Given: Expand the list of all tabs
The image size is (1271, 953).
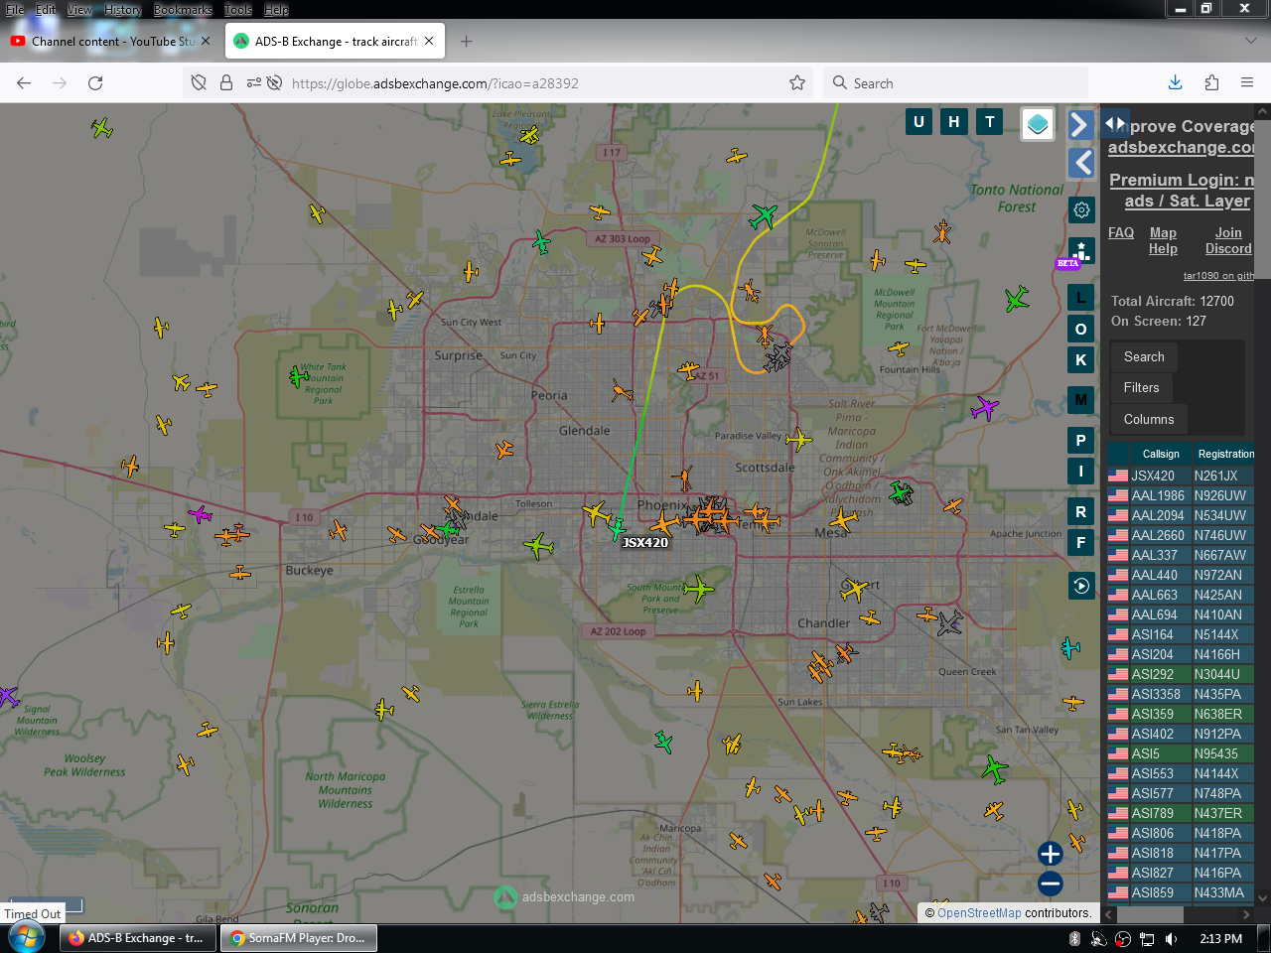Looking at the screenshot, I should [1250, 41].
